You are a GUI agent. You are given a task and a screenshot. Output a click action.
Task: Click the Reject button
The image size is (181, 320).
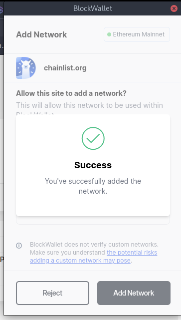click(x=52, y=293)
